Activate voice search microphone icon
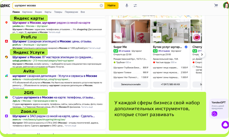 pyautogui.click(x=127, y=6)
